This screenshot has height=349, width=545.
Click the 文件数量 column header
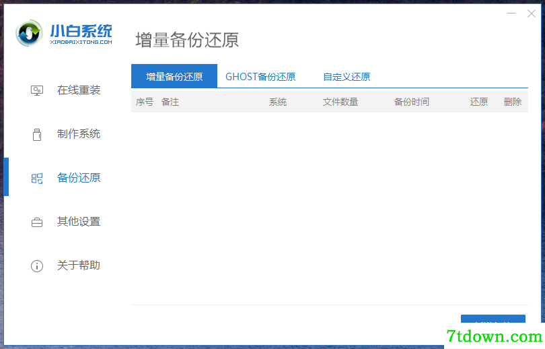340,102
